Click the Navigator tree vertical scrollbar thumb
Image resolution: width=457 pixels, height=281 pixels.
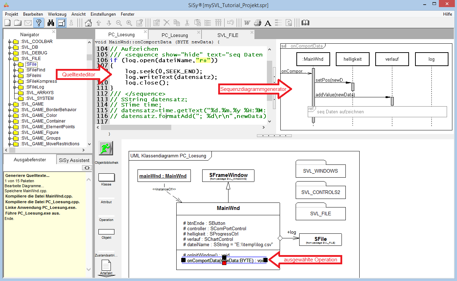coord(89,57)
